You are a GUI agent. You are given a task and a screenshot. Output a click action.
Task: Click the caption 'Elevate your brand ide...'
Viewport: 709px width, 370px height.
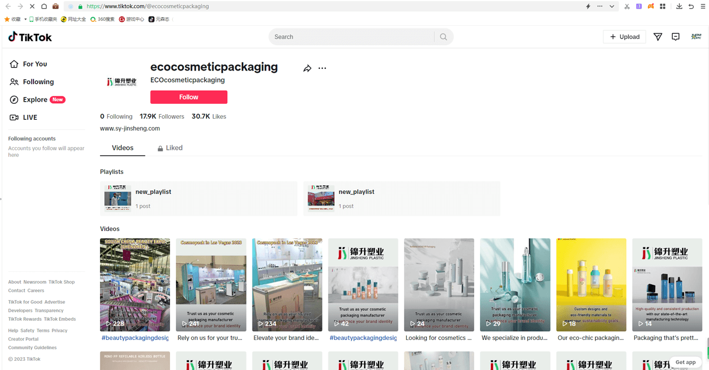tap(286, 338)
